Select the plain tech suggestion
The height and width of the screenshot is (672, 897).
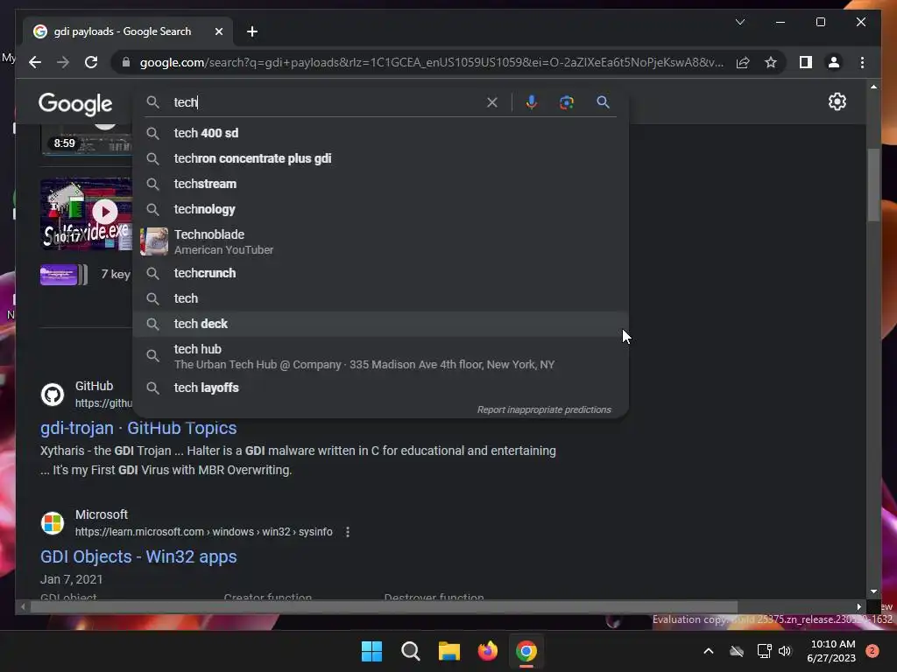point(380,298)
